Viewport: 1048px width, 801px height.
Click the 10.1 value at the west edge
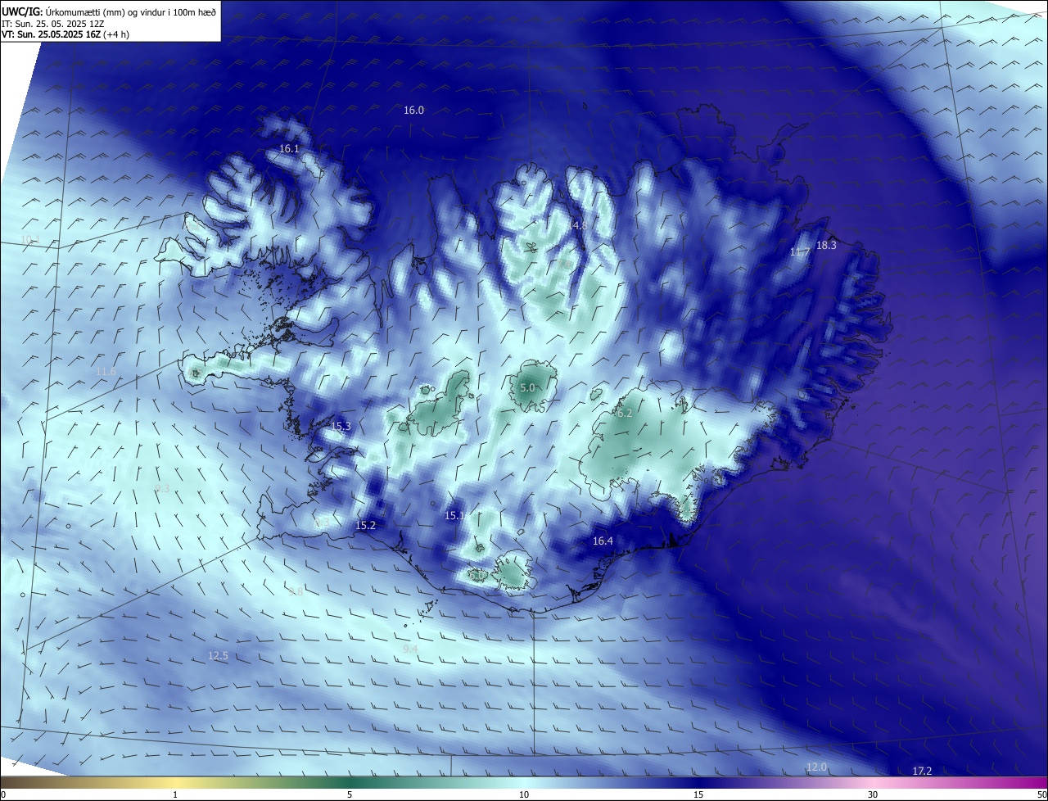(30, 239)
